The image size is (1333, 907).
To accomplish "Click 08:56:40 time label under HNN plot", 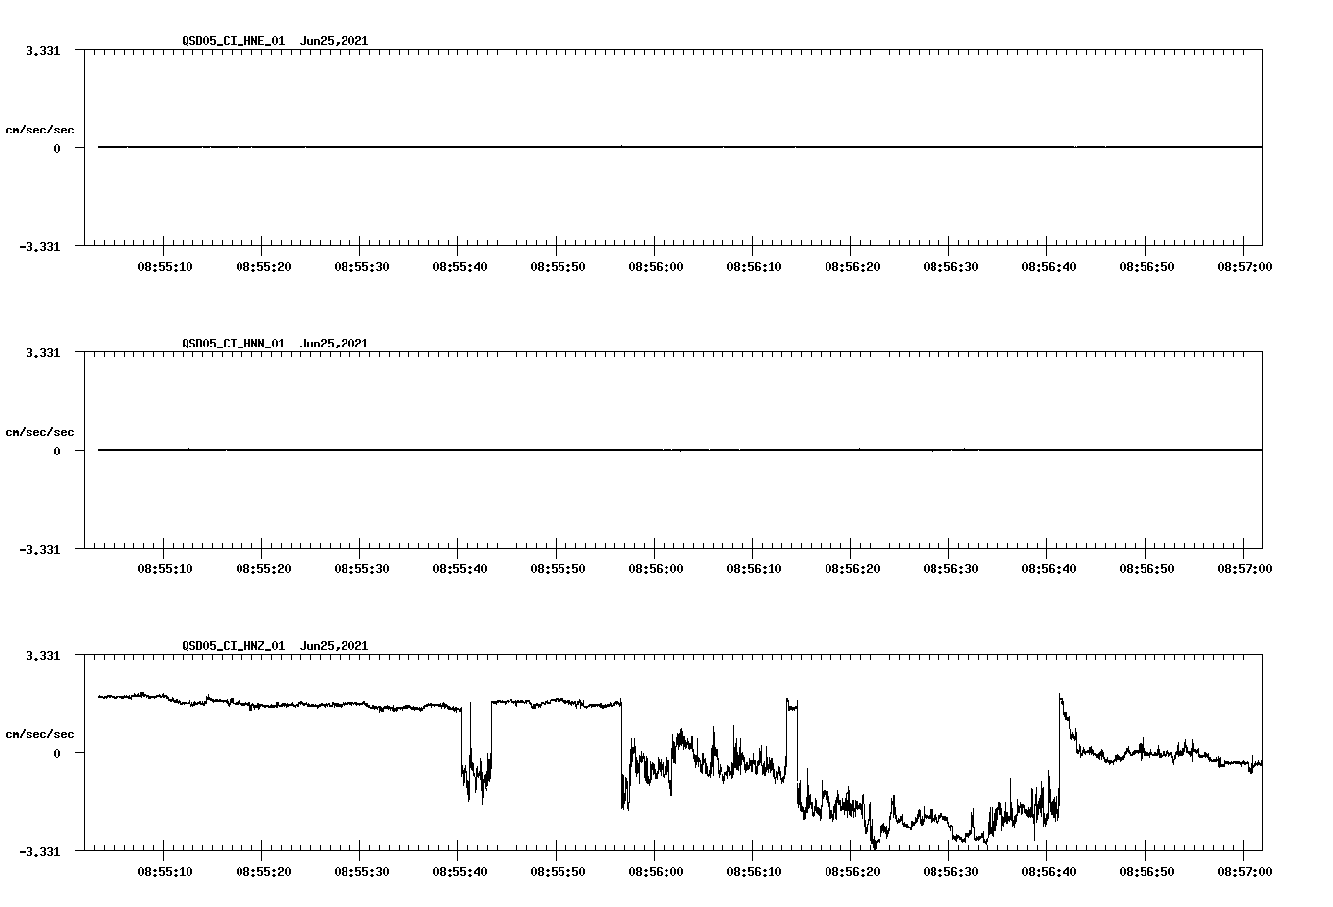I will 1048,568.
